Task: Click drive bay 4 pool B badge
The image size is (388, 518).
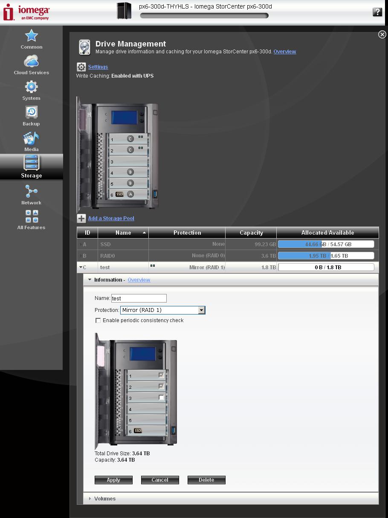Action: [130, 172]
